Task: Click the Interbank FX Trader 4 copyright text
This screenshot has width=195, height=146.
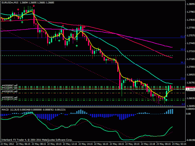Action: click(x=37, y=140)
